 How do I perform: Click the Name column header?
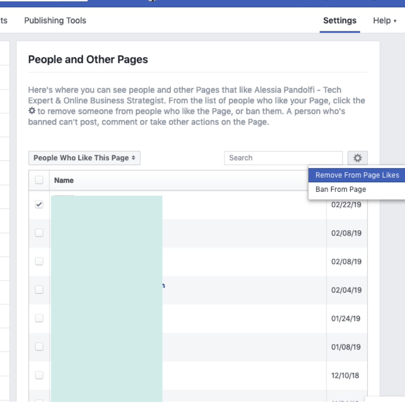tap(64, 180)
